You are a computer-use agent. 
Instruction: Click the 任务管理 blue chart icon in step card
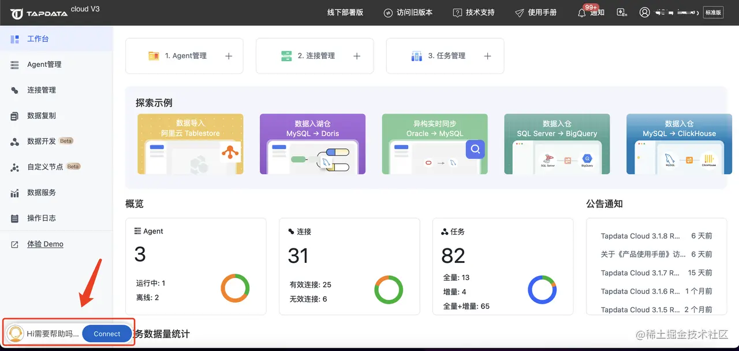coord(417,56)
